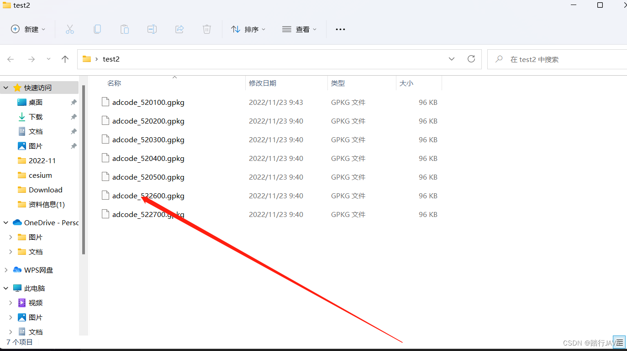Open the cesium folder in sidebar

pos(40,175)
